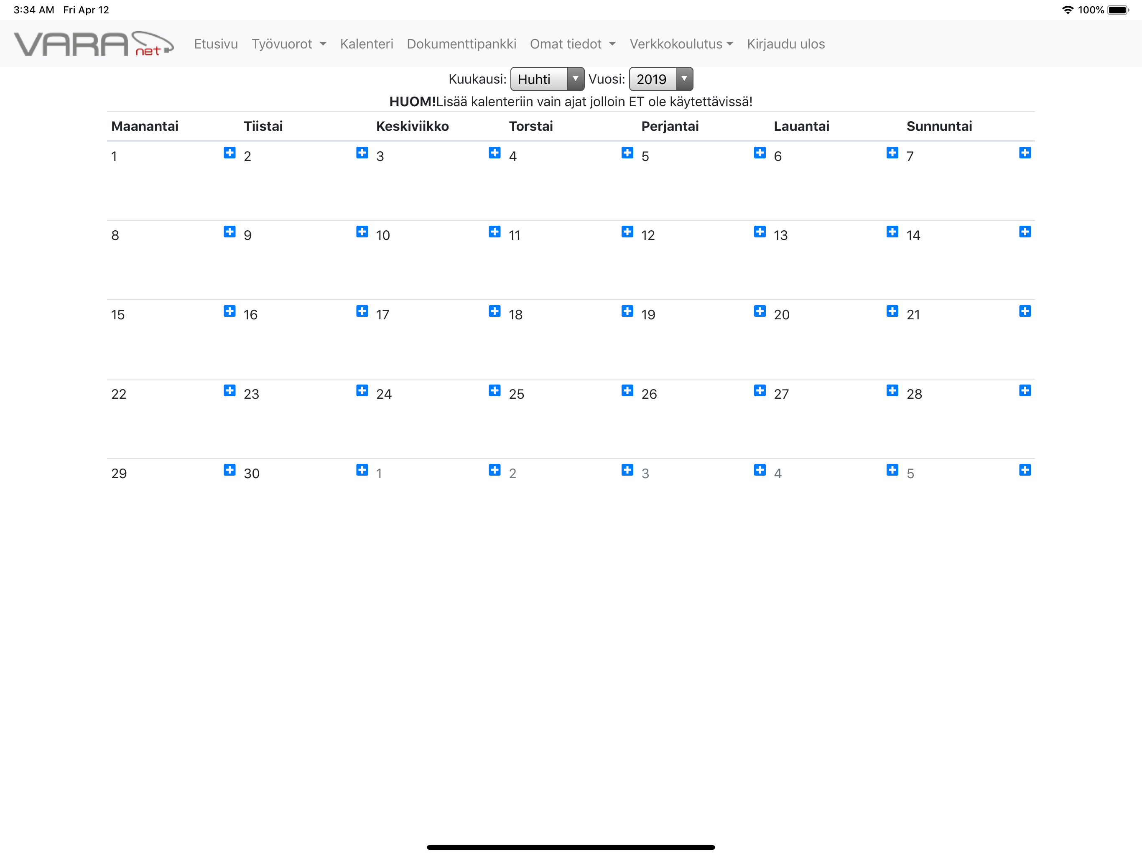
Task: Add entry for Sunday May 5
Action: pos(1025,470)
